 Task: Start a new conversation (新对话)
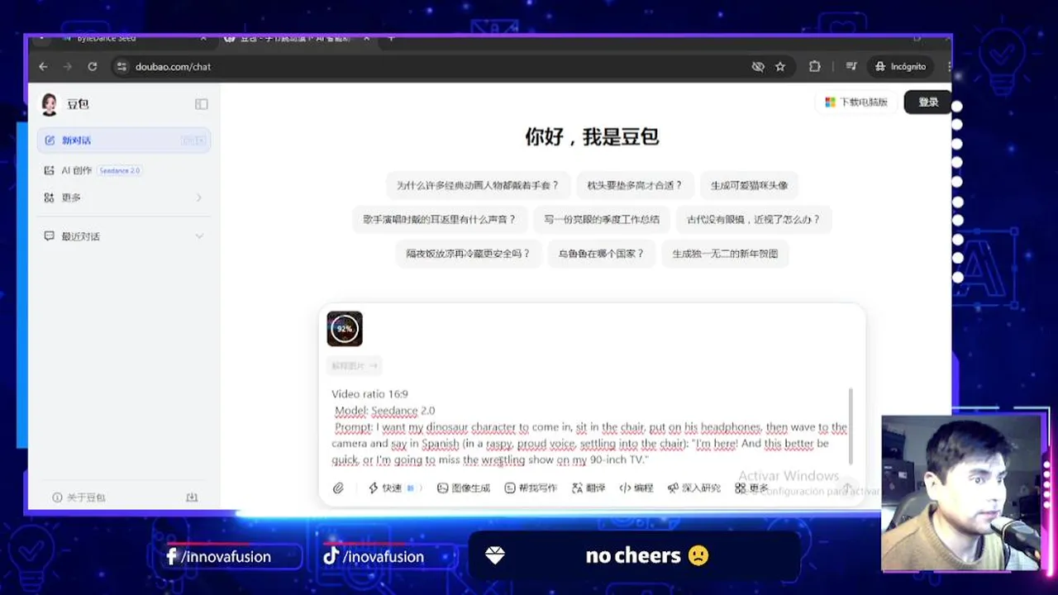[124, 140]
